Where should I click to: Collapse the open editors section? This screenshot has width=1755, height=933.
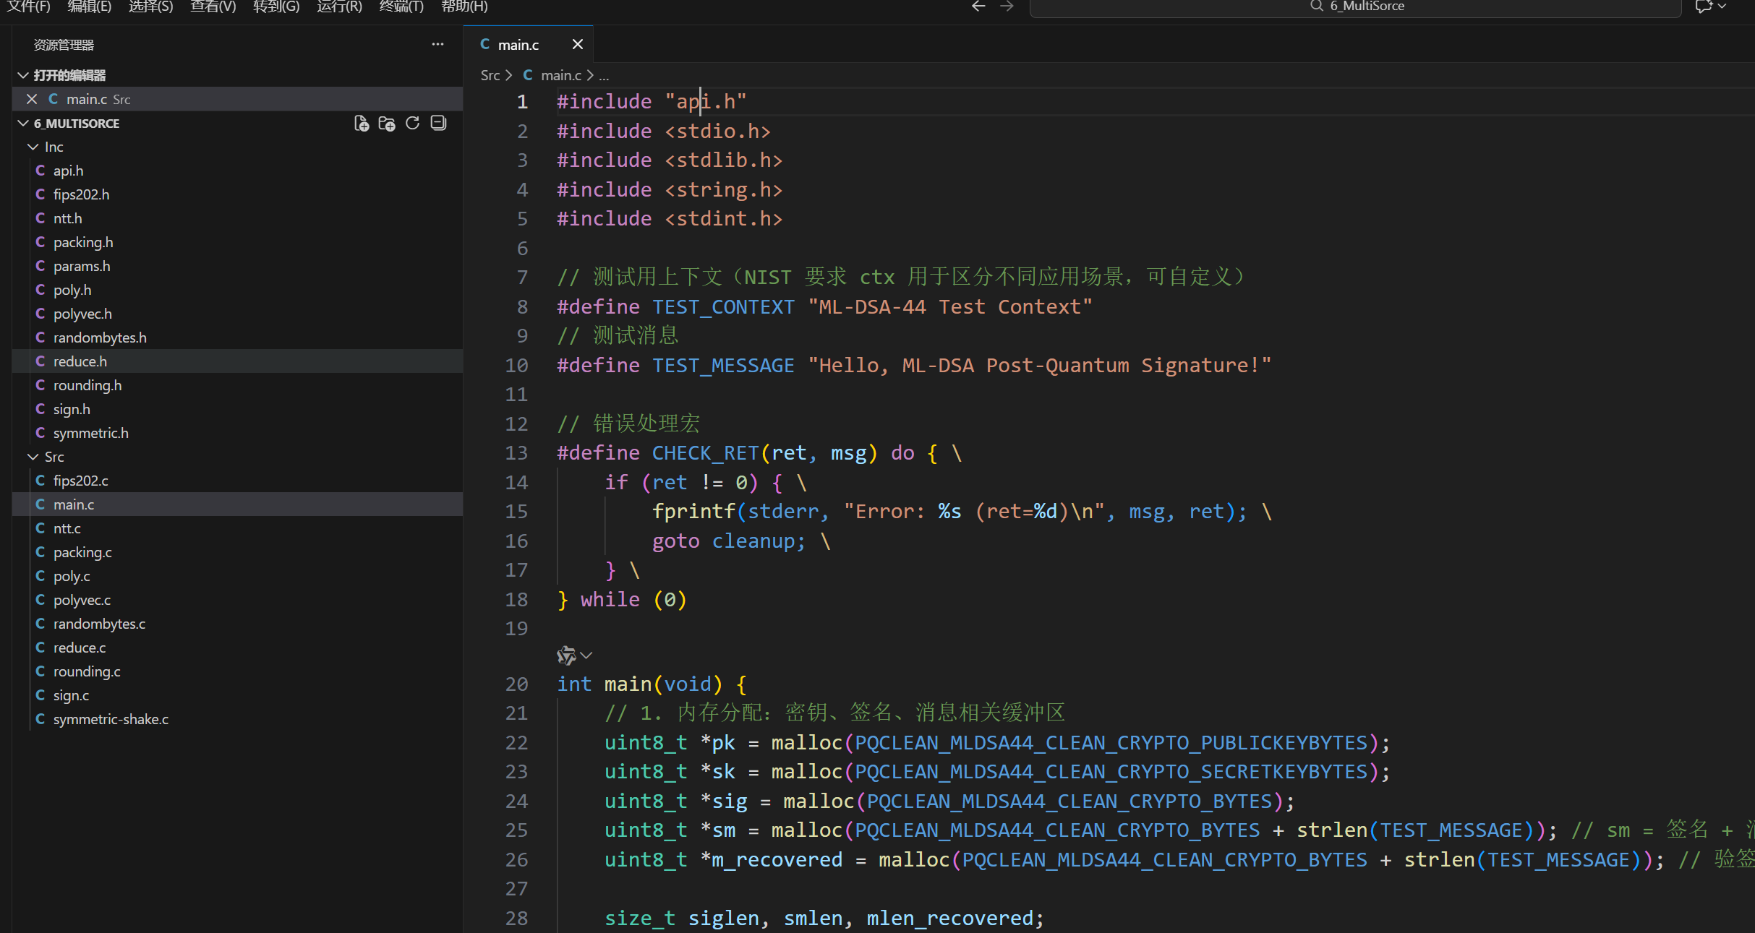coord(23,75)
